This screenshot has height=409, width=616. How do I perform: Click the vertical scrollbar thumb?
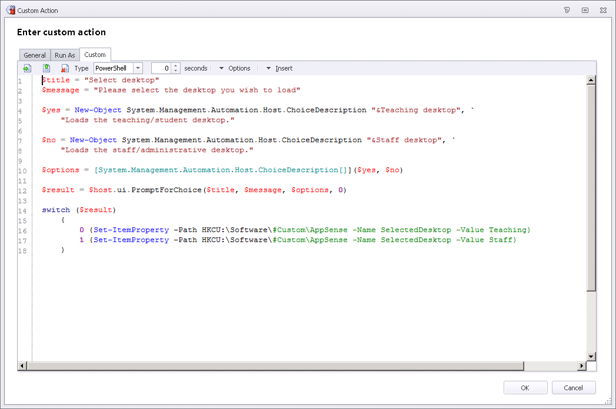[x=591, y=187]
